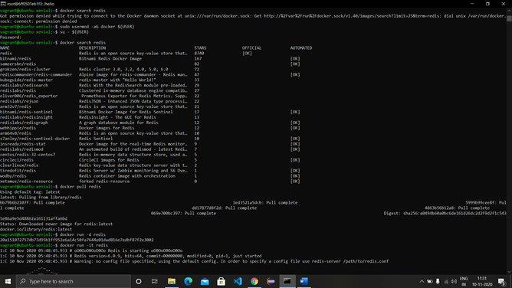
Task: Click the 'docker pull redis' command
Action: 80,187
